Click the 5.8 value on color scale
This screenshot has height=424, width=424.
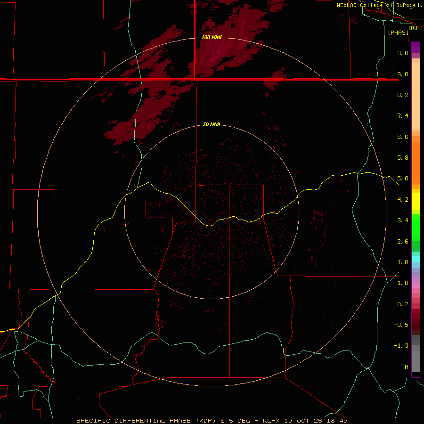[x=403, y=158]
